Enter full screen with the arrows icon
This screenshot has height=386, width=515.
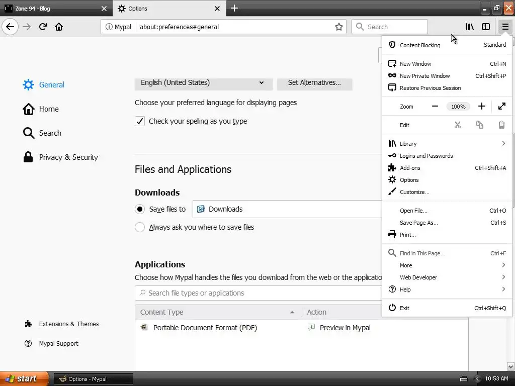[501, 107]
